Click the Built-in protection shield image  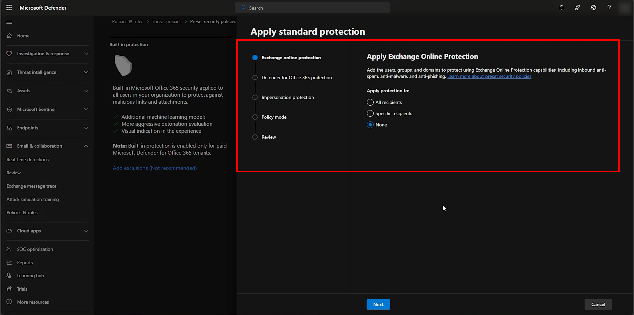(x=123, y=65)
